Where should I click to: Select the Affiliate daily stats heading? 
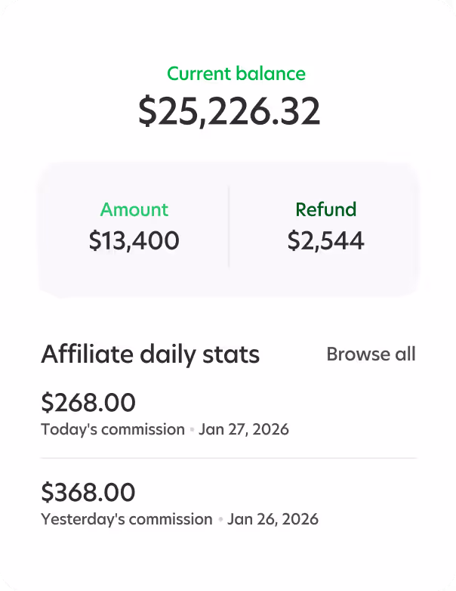click(150, 354)
